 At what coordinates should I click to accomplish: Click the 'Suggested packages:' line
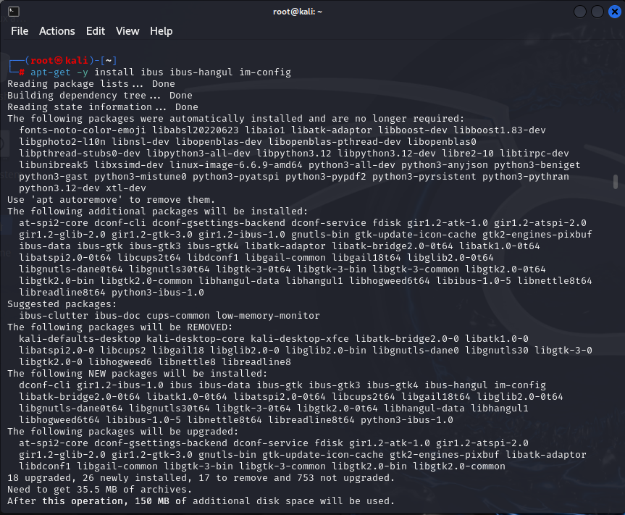click(62, 303)
